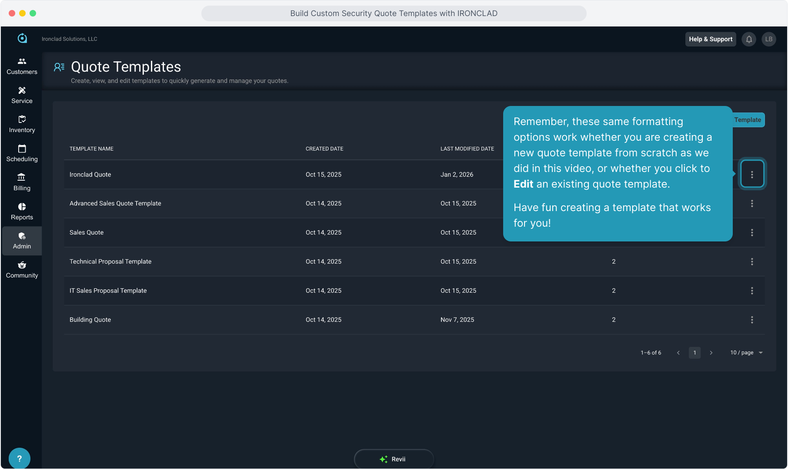788x469 pixels.
Task: Select the Admin sidebar item
Action: pyautogui.click(x=22, y=241)
